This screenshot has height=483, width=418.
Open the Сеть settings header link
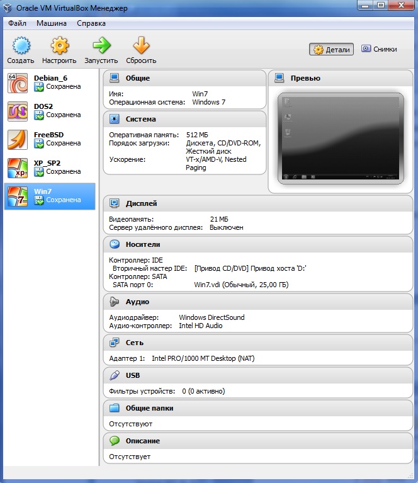point(135,343)
